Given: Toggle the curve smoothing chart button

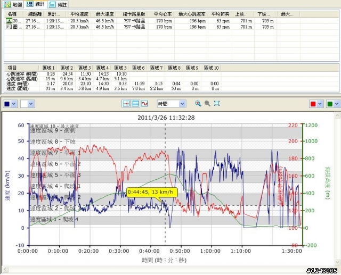Looking at the screenshot, I should click(x=144, y=104).
